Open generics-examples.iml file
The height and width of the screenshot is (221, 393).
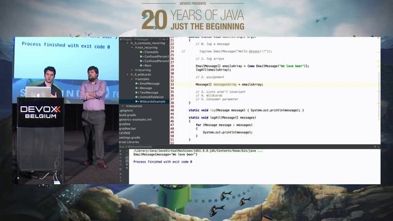pos(135,120)
